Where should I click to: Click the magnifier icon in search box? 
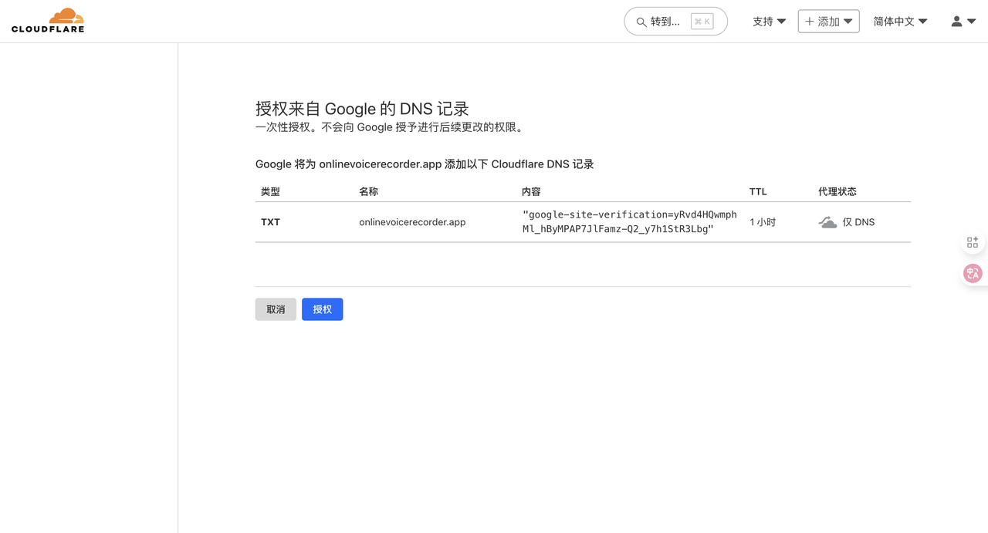(641, 22)
